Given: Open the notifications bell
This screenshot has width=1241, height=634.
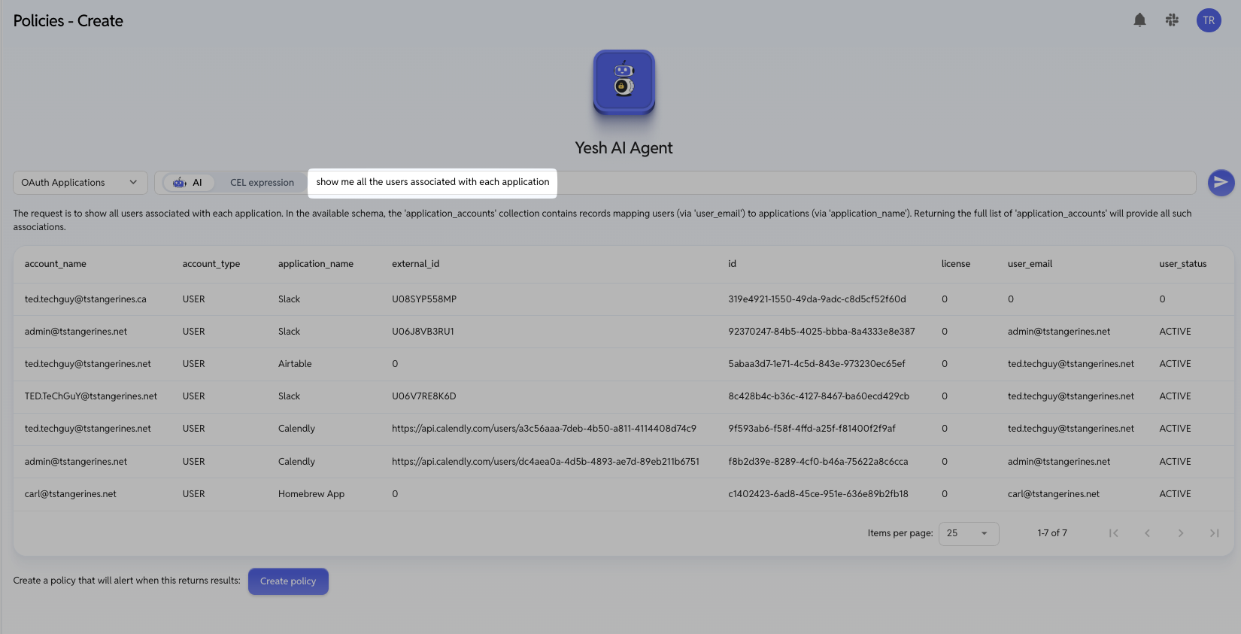Looking at the screenshot, I should pos(1139,20).
